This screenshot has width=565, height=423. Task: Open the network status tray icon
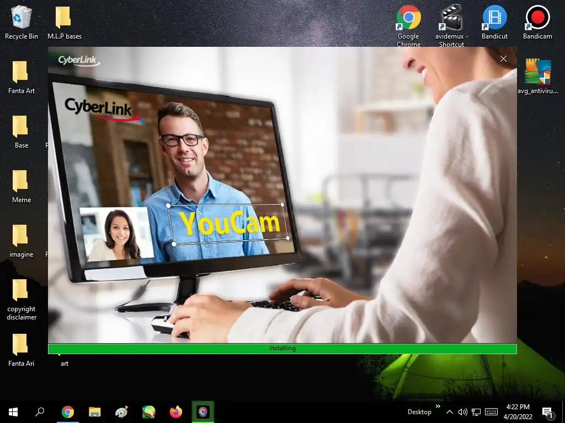click(476, 412)
